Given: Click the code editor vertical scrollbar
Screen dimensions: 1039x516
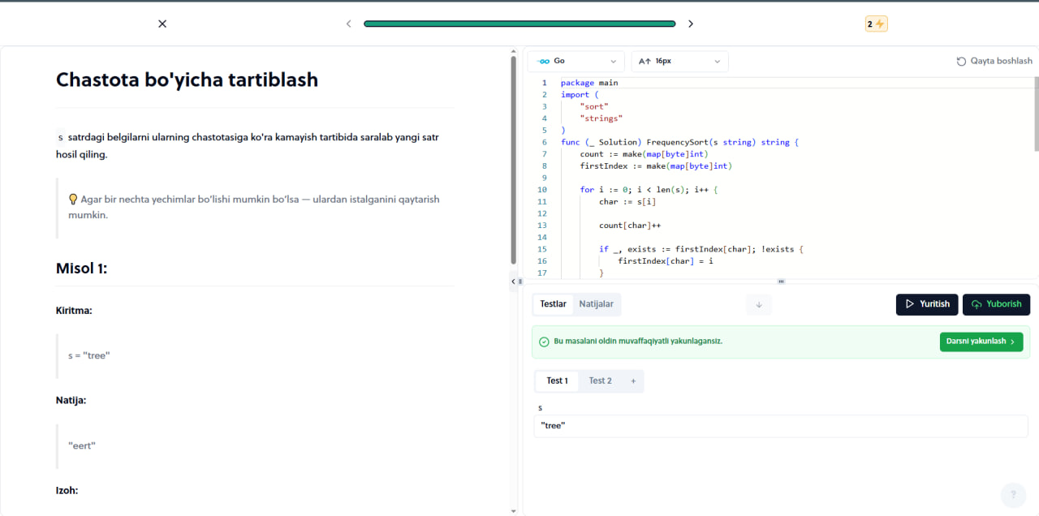Looking at the screenshot, I should pos(1036,114).
